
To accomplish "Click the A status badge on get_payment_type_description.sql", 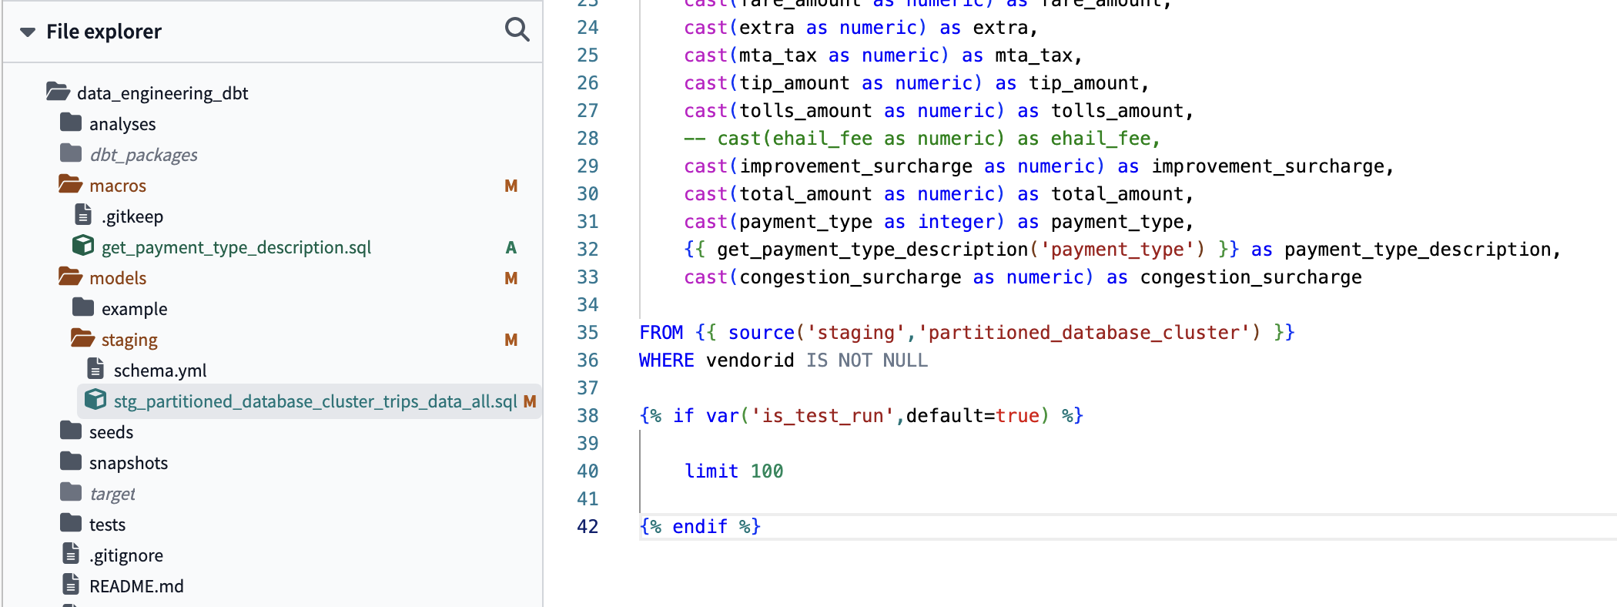I will tap(511, 247).
